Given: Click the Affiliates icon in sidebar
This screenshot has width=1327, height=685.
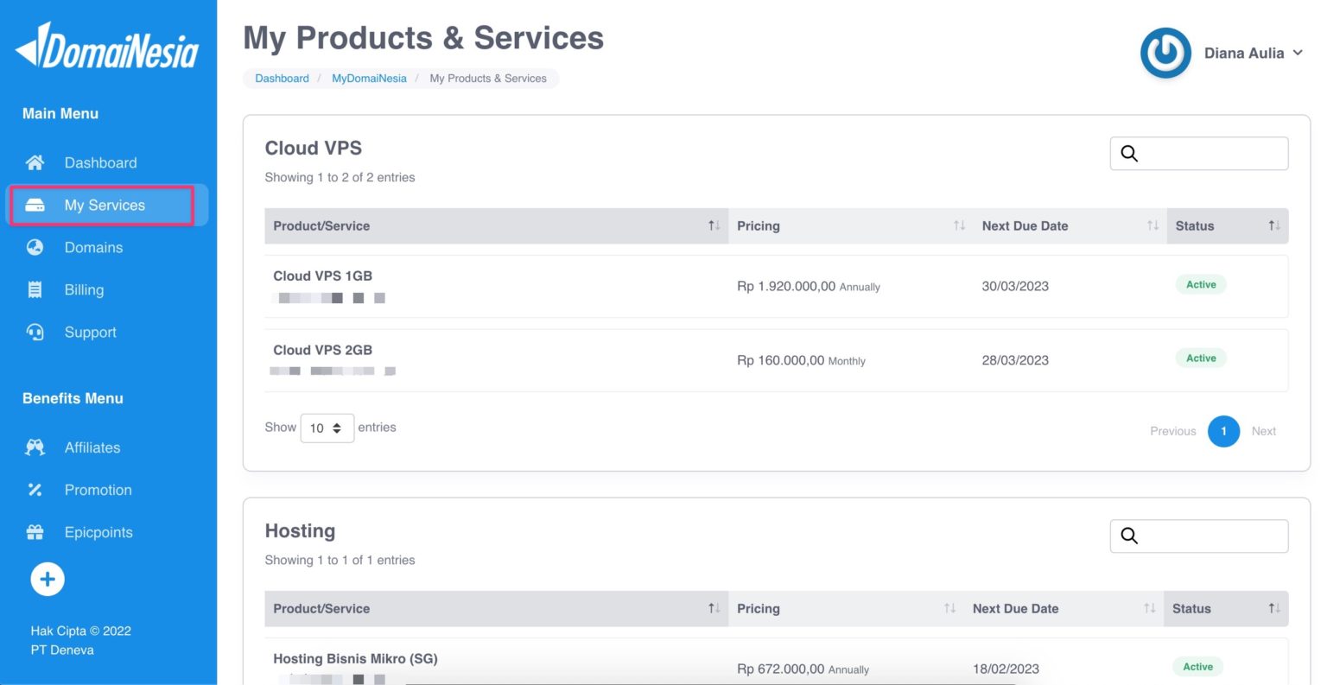Looking at the screenshot, I should [x=35, y=447].
